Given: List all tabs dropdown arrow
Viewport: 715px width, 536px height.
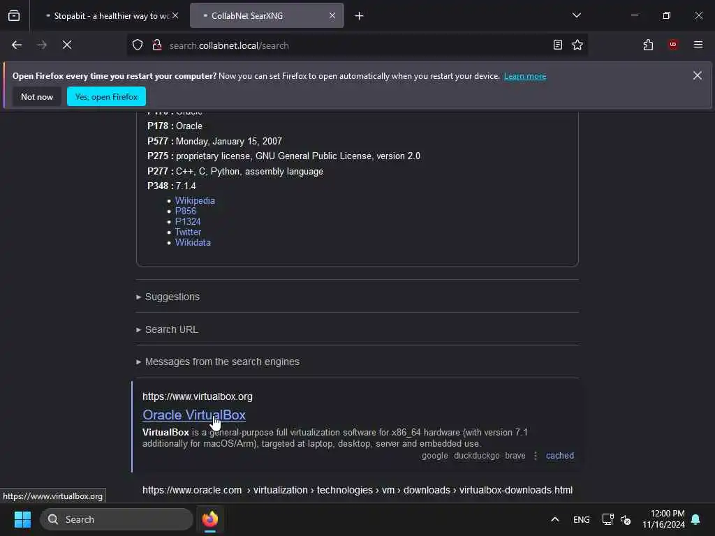Looking at the screenshot, I should (x=576, y=15).
